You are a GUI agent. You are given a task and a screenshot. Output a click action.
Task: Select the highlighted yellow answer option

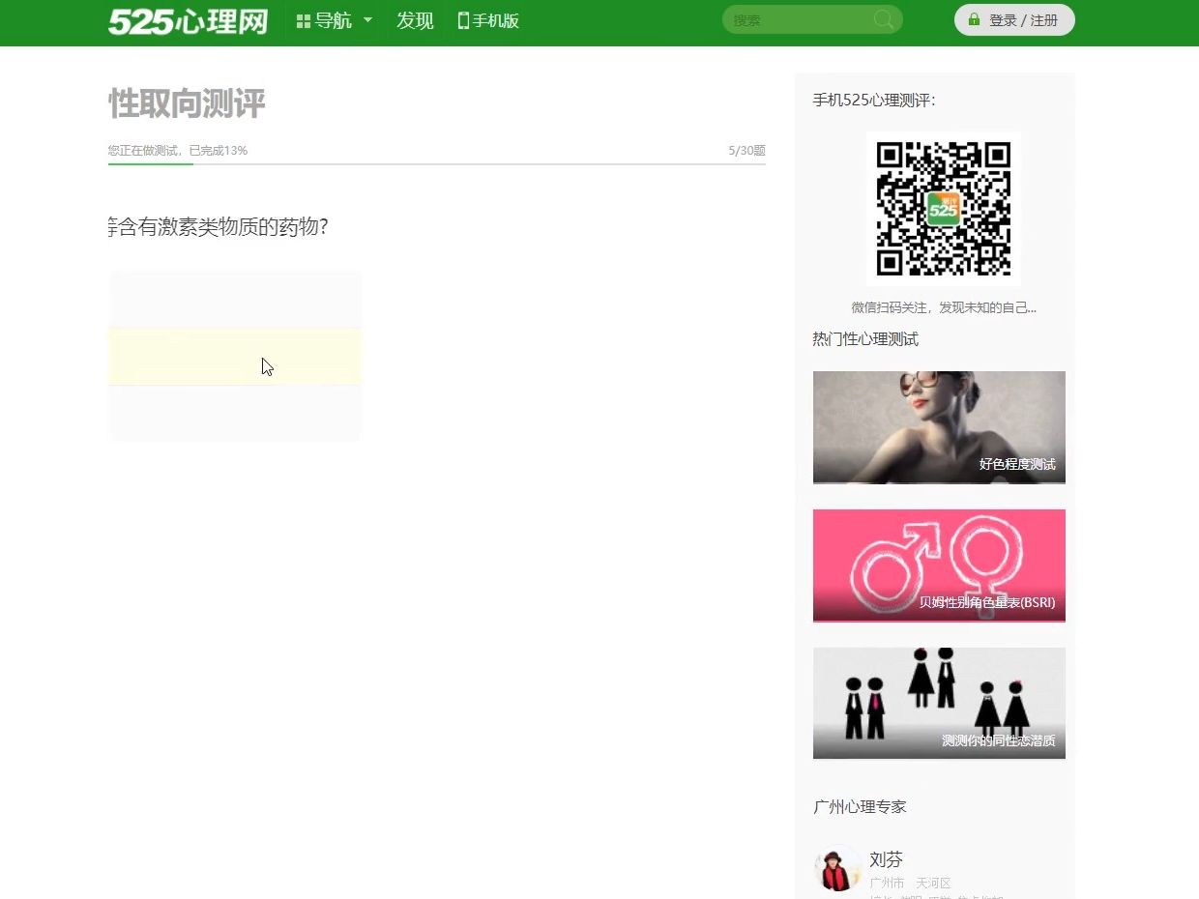pyautogui.click(x=235, y=356)
